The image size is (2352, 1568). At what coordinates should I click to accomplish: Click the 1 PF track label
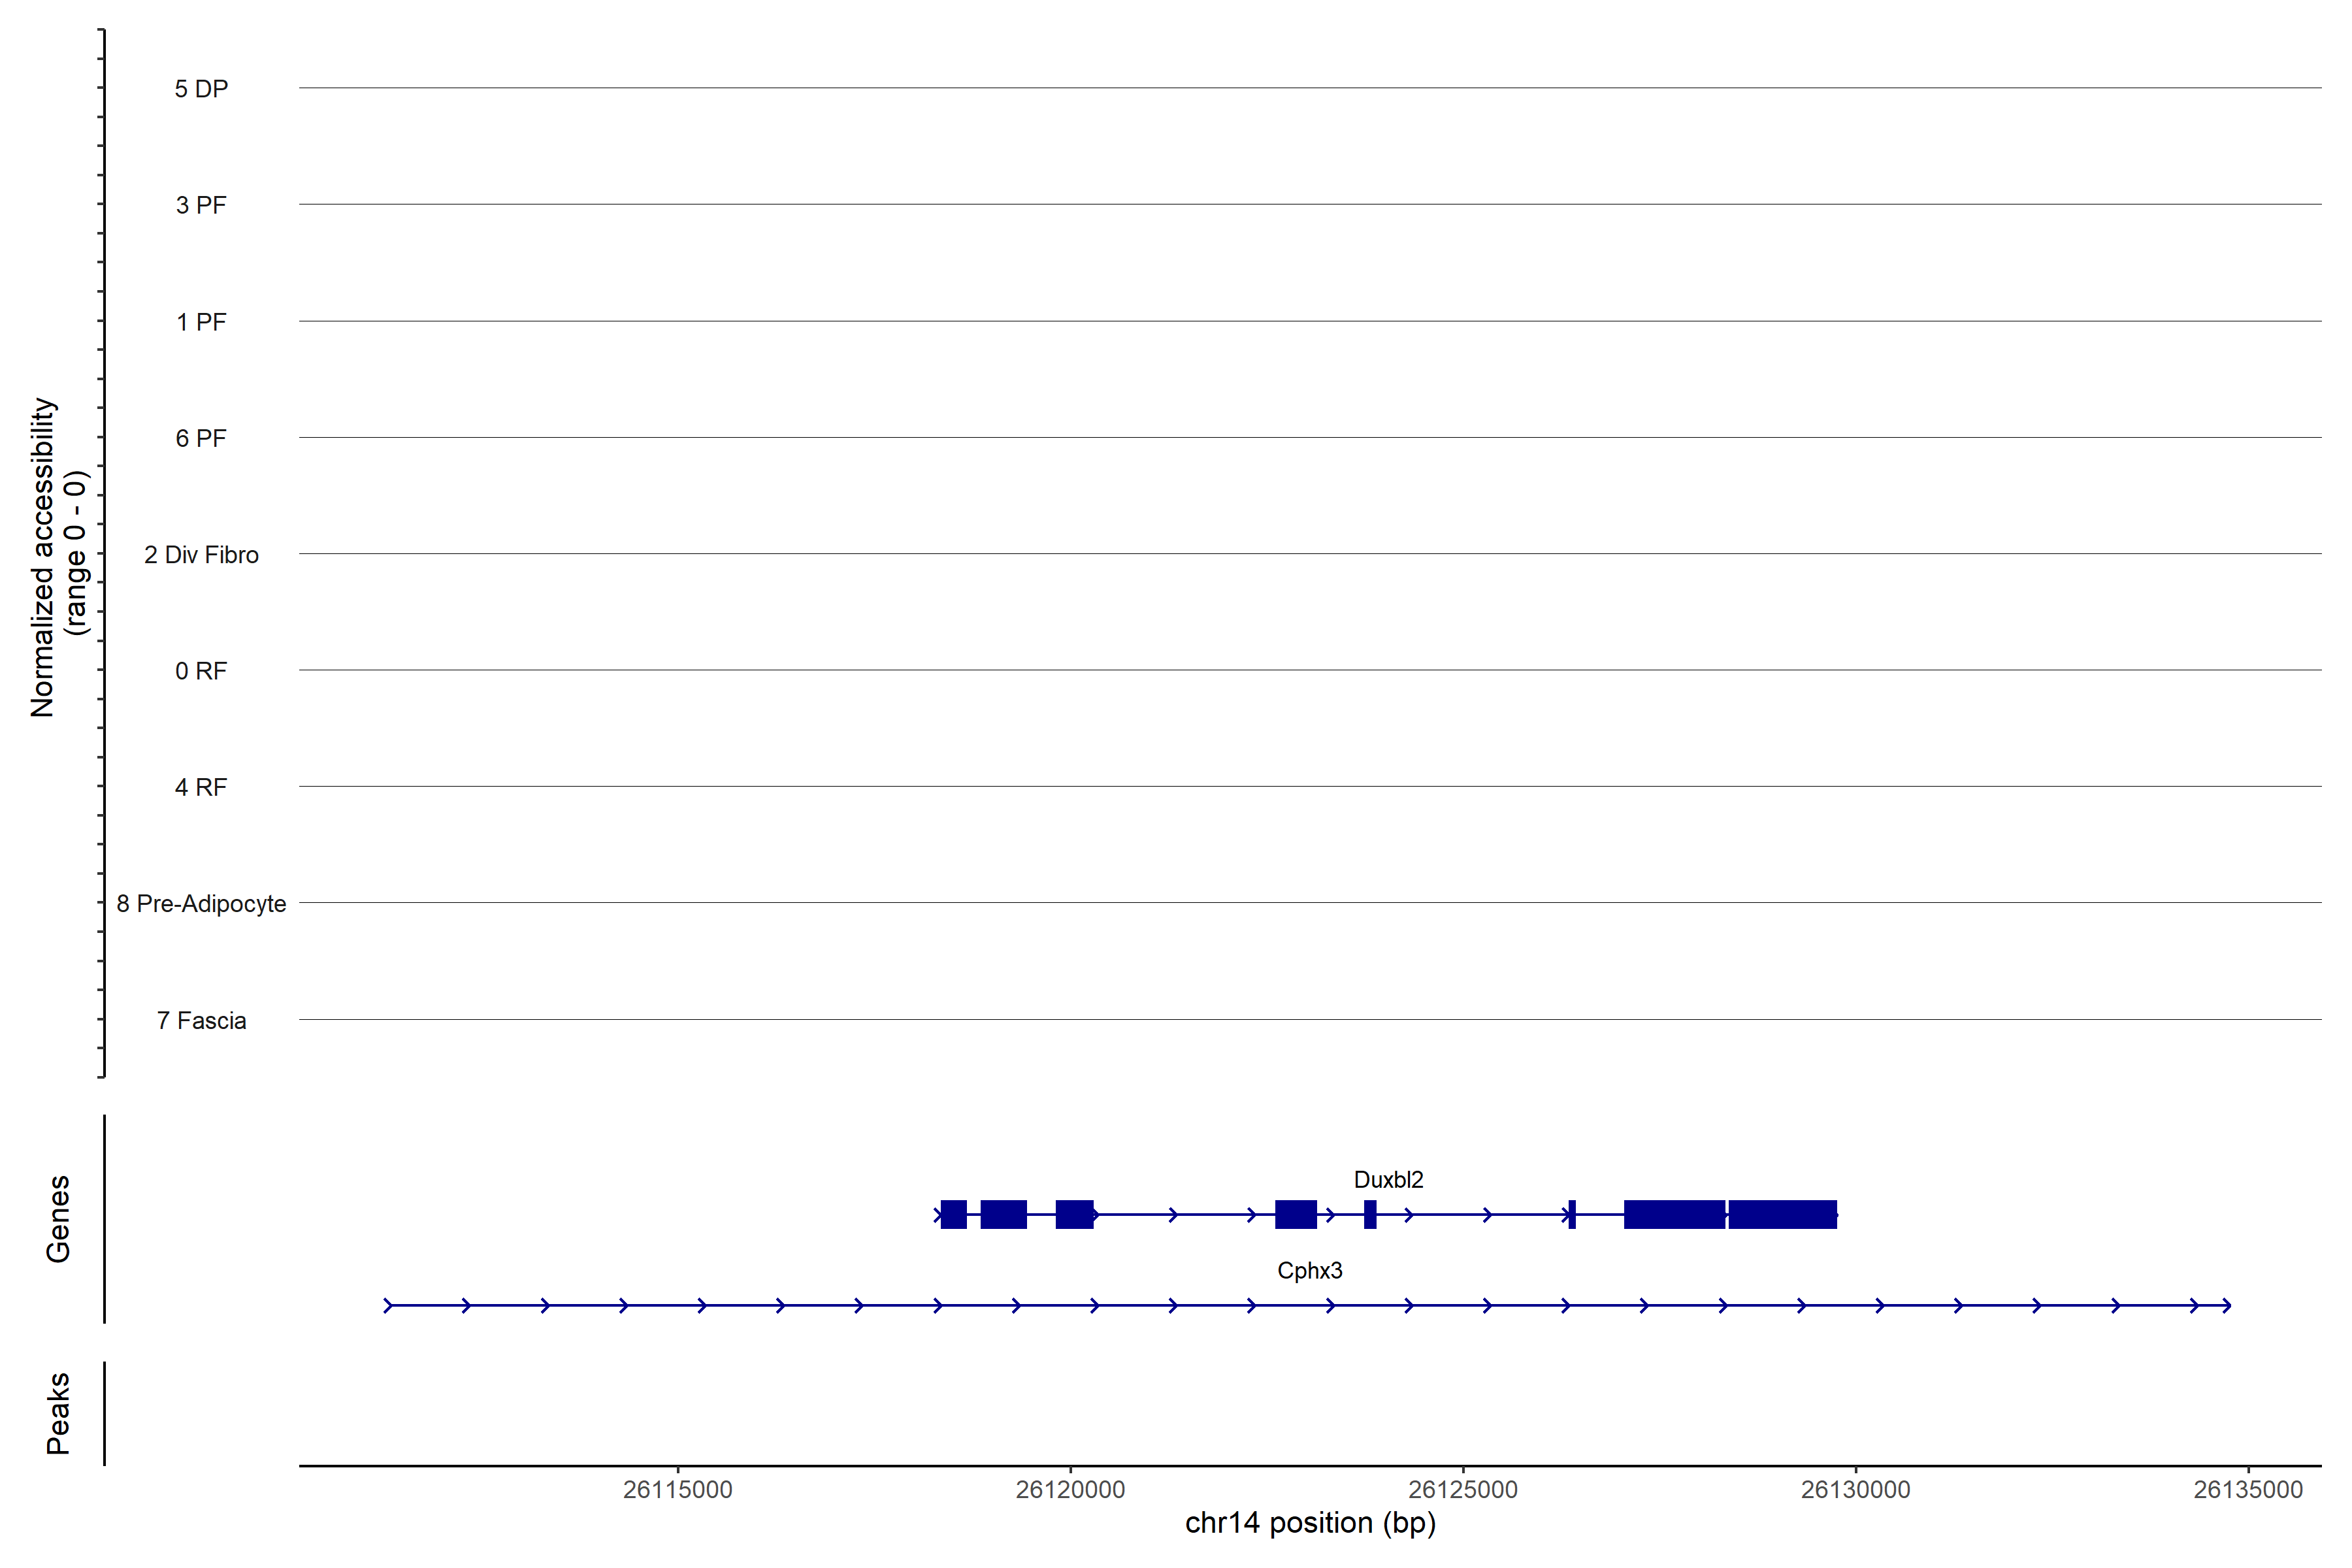click(201, 322)
